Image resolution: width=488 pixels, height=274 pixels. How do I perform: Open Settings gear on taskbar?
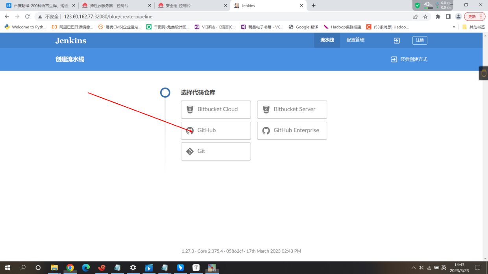click(133, 268)
